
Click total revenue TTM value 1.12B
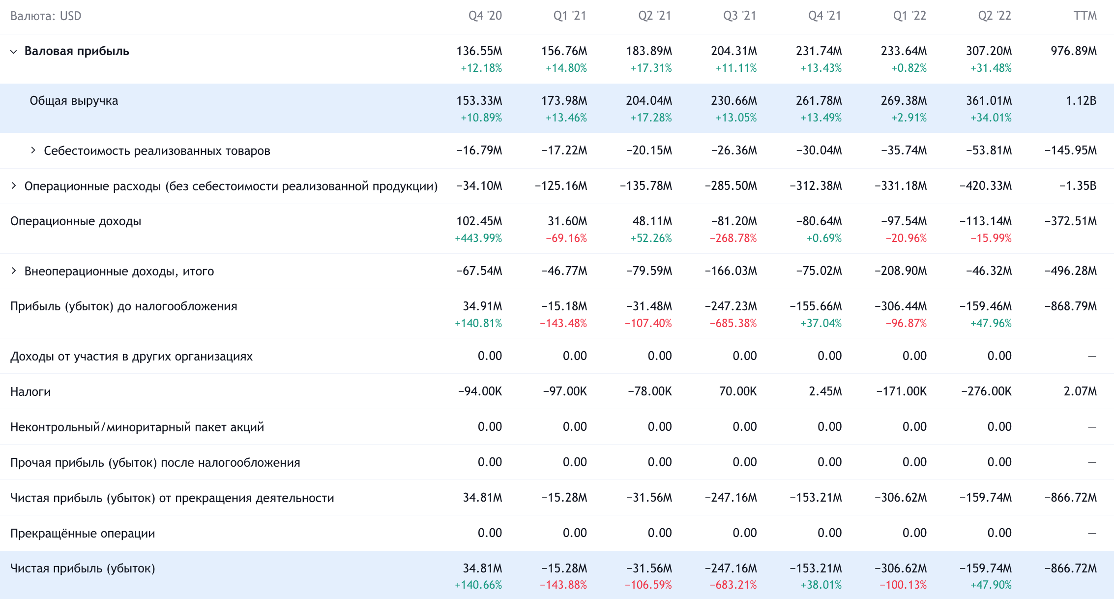tap(1081, 101)
